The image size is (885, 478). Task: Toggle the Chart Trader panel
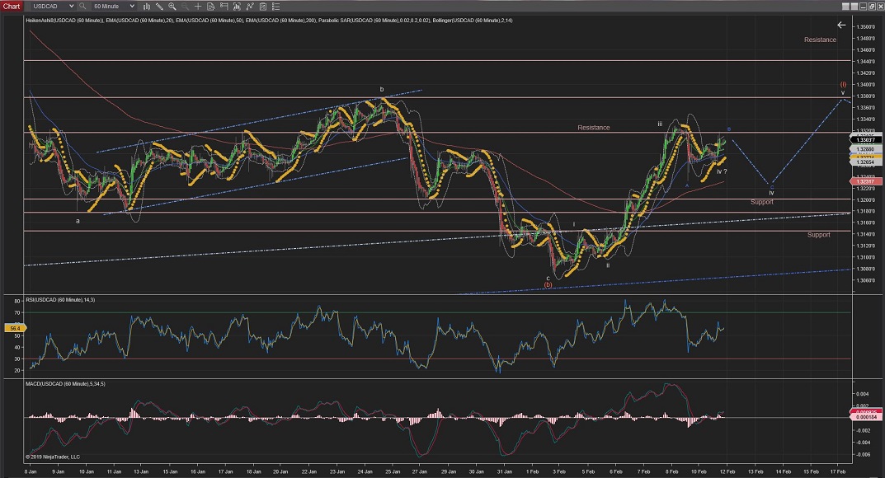coord(224,6)
